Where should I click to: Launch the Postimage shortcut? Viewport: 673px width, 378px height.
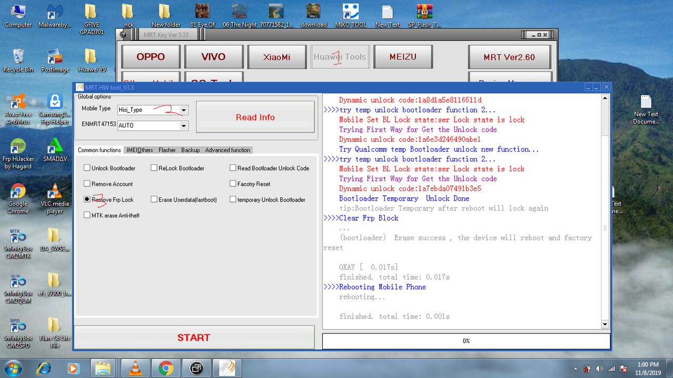point(55,60)
